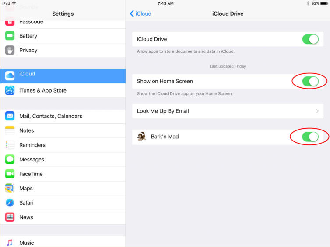Tap the Battery icon in sidebar
Image resolution: width=330 pixels, height=247 pixels.
[10, 36]
